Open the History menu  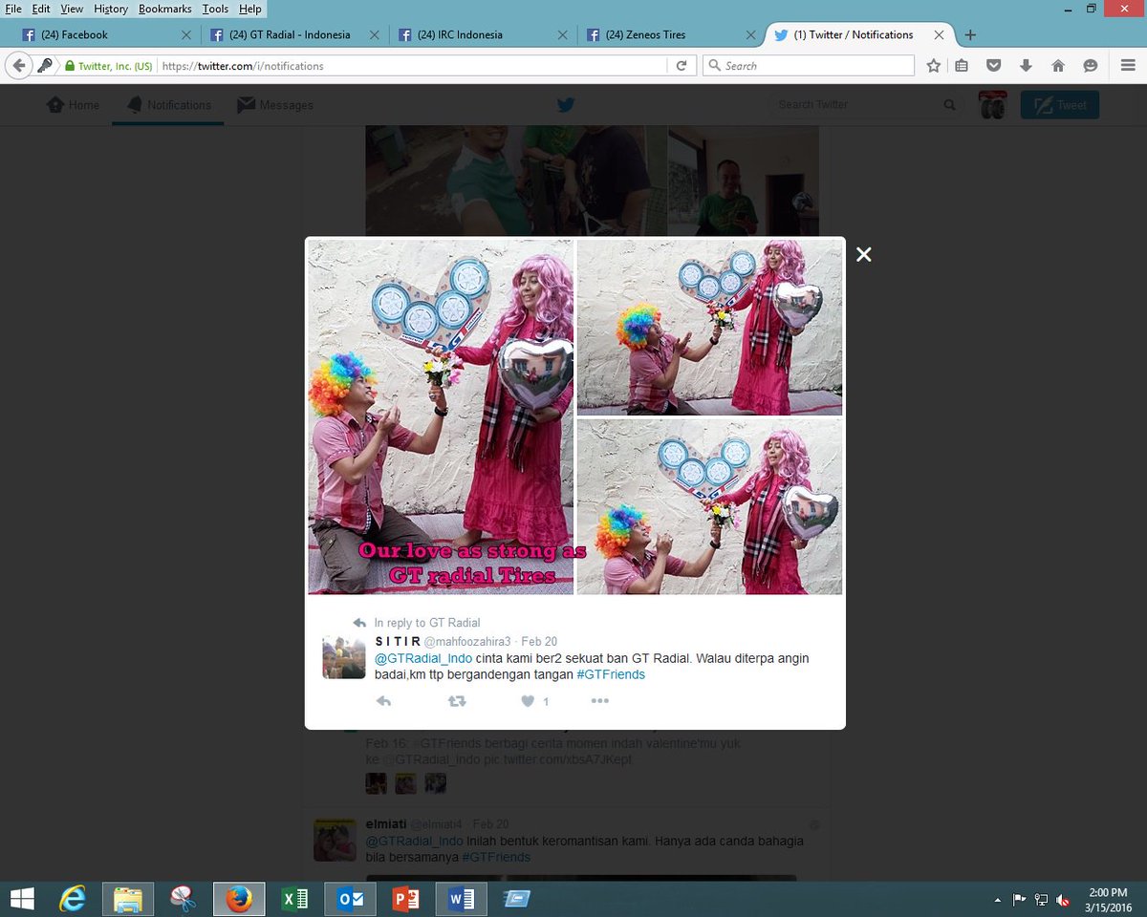click(x=111, y=9)
